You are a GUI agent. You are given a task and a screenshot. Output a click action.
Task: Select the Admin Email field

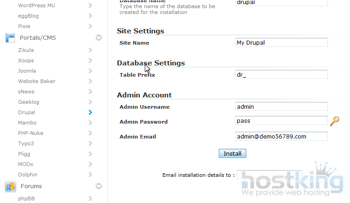point(281,136)
